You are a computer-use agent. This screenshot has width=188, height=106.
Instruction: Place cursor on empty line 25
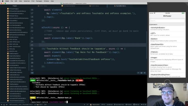point(92,45)
